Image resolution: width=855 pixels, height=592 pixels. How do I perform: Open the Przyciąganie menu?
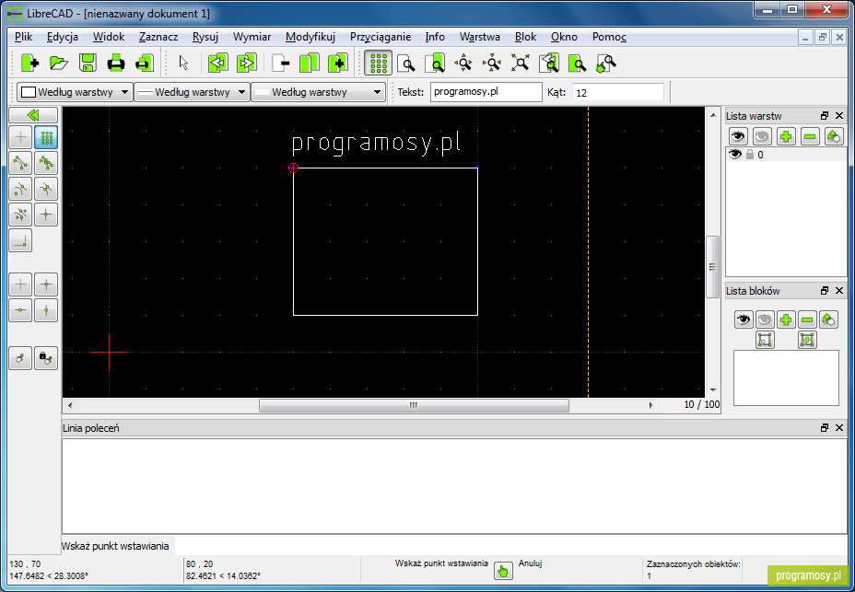(381, 37)
